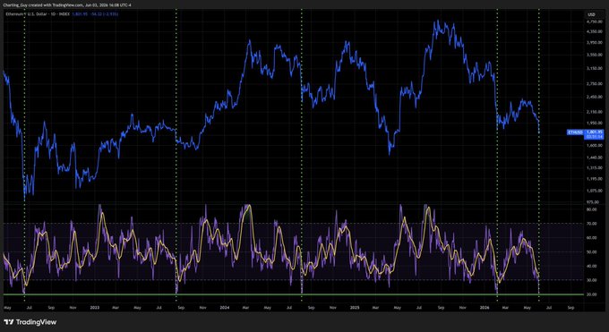This screenshot has height=332, width=609.
Task: Click the 2023 label on time axis
Action: pos(95,308)
